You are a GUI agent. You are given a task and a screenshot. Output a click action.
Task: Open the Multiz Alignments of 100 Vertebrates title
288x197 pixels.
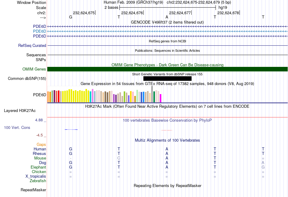point(167,140)
